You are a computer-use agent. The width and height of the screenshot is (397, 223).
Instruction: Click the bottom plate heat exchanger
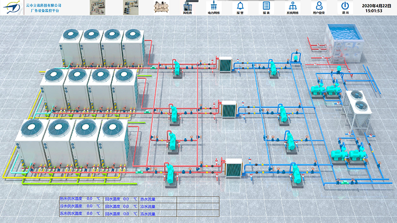tap(233, 167)
